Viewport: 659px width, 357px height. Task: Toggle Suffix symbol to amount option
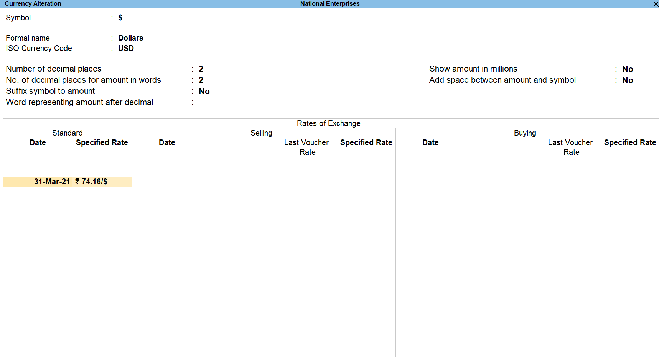(204, 91)
